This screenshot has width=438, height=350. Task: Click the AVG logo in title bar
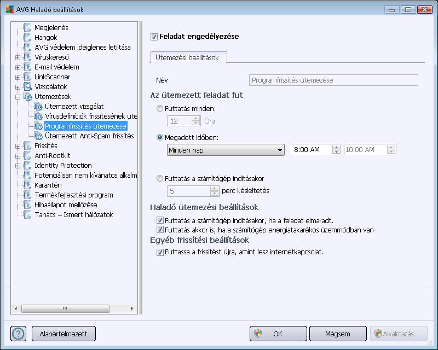click(x=10, y=9)
